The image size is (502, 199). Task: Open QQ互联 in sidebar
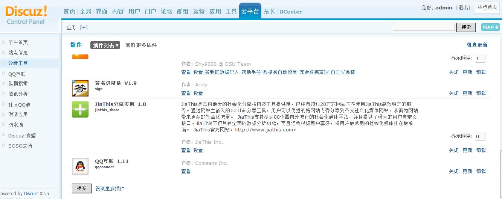[x=17, y=74]
